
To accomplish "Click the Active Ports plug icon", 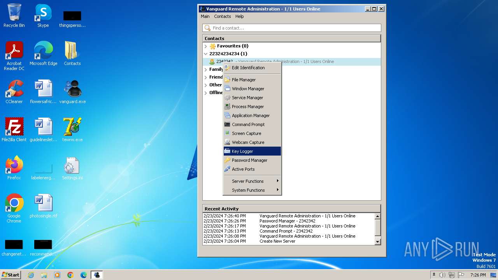I will point(227,169).
